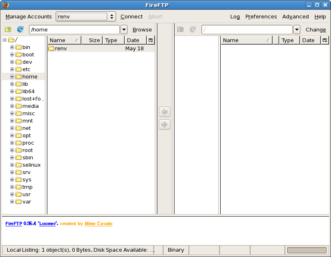Expand the home folder in tree
Screen dimensions: 331x257
click(x=12, y=76)
